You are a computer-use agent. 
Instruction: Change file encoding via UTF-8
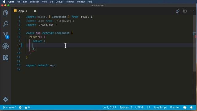pyautogui.click(x=139, y=107)
